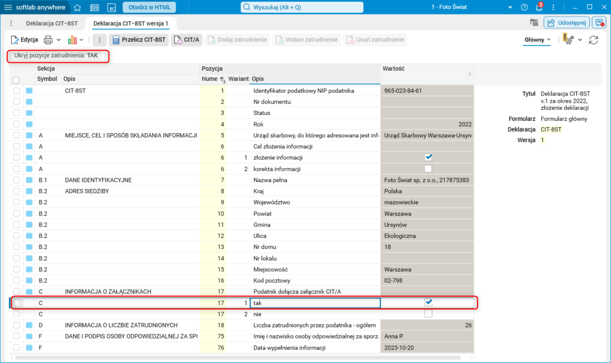Click the bar chart icon in toolbar
Image resolution: width=611 pixels, height=363 pixels.
coord(72,40)
